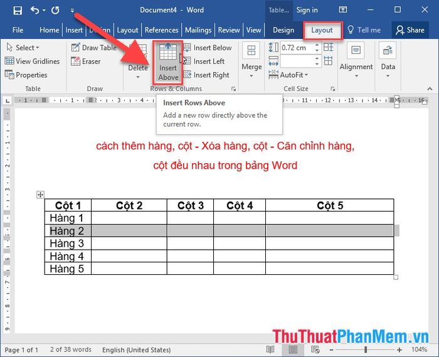The height and width of the screenshot is (357, 439).
Task: Undo the last action
Action: pos(34,11)
